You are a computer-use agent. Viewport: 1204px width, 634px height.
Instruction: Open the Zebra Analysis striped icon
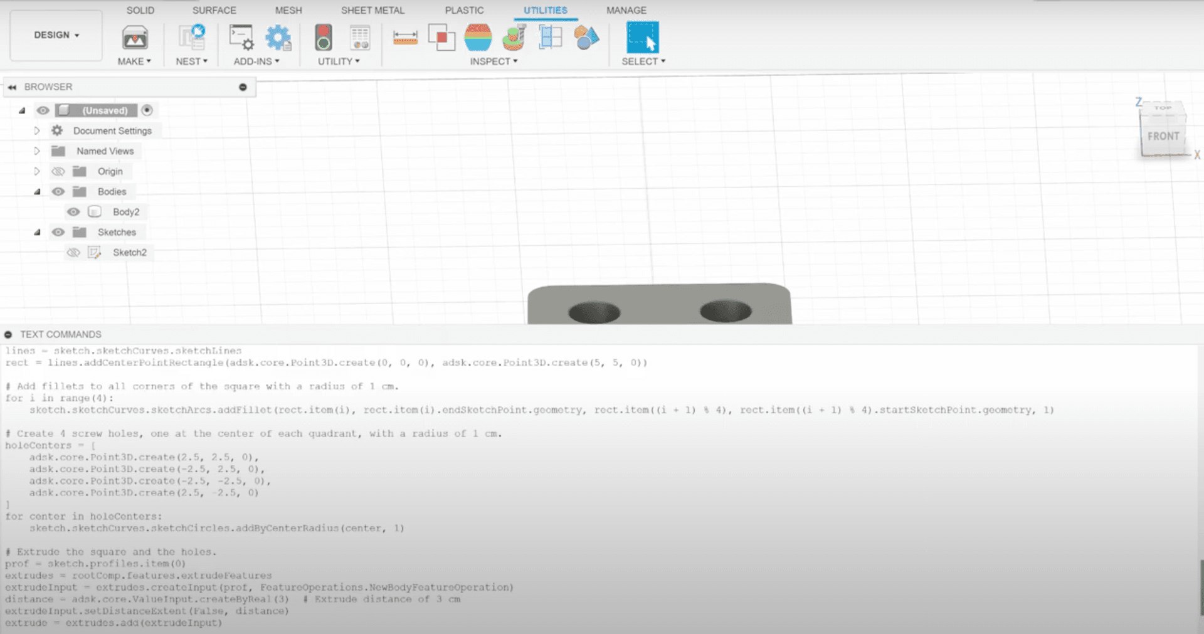point(478,38)
